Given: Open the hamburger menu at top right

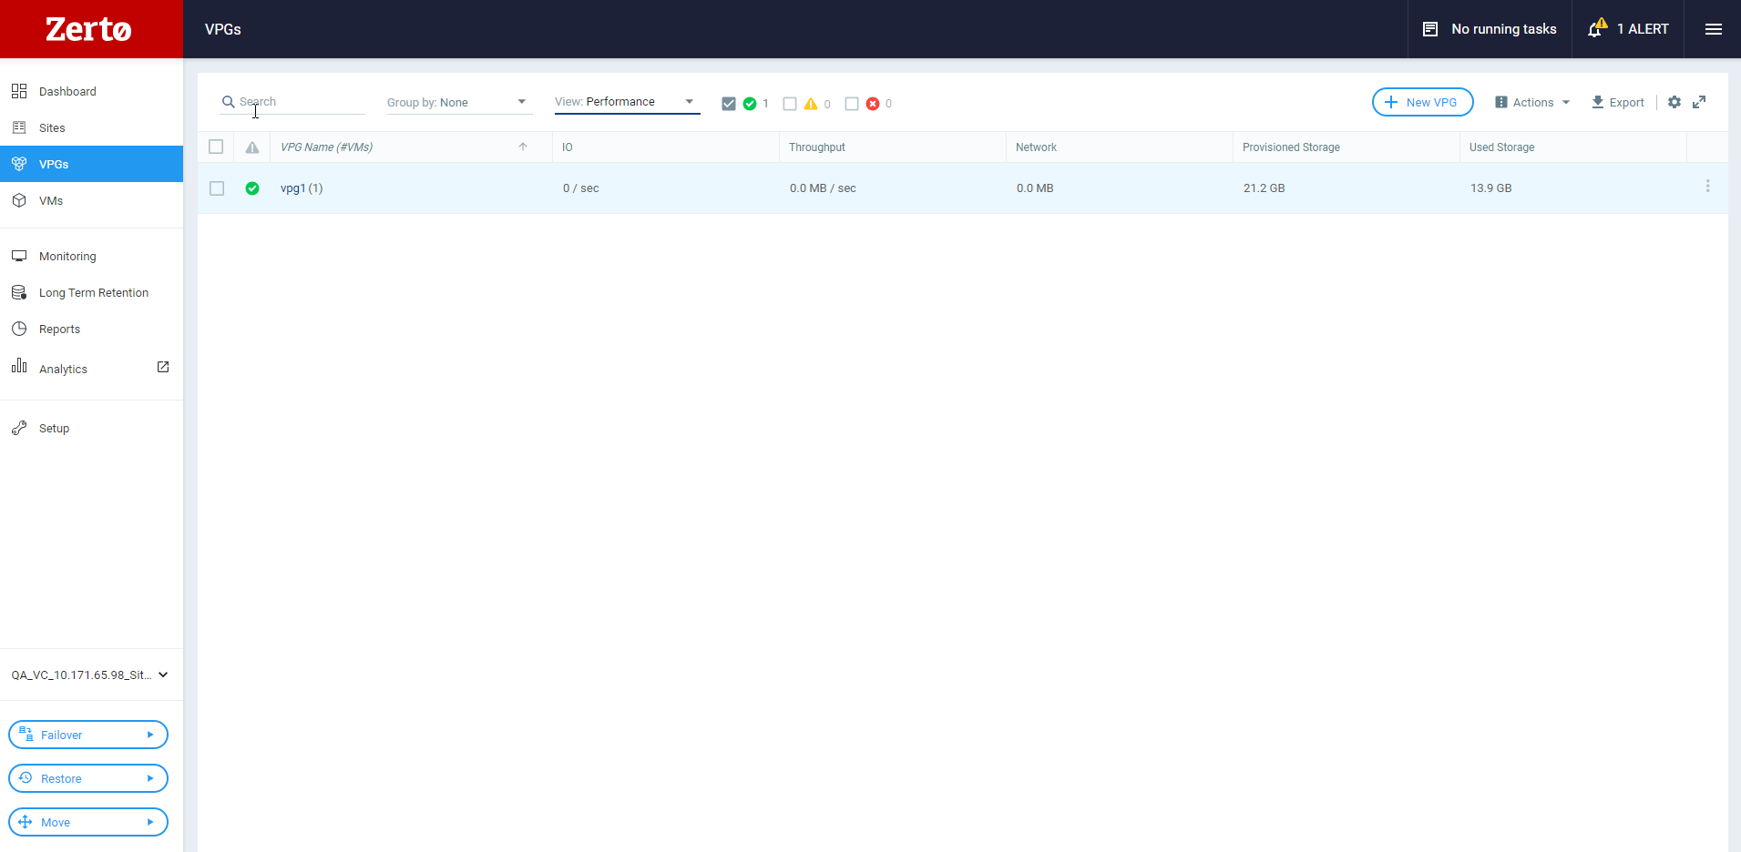Looking at the screenshot, I should click(1714, 29).
